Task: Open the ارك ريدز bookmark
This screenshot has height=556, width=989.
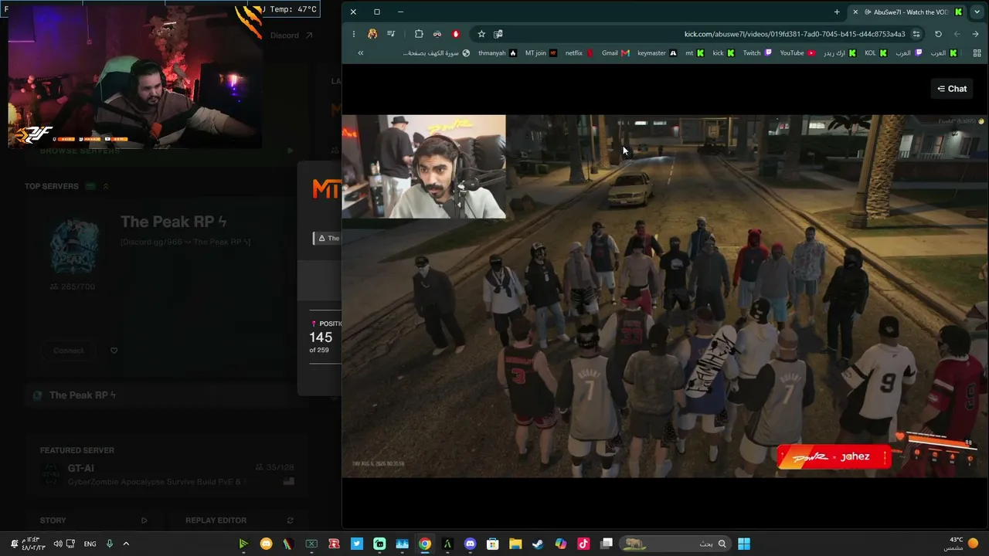Action: tap(840, 53)
